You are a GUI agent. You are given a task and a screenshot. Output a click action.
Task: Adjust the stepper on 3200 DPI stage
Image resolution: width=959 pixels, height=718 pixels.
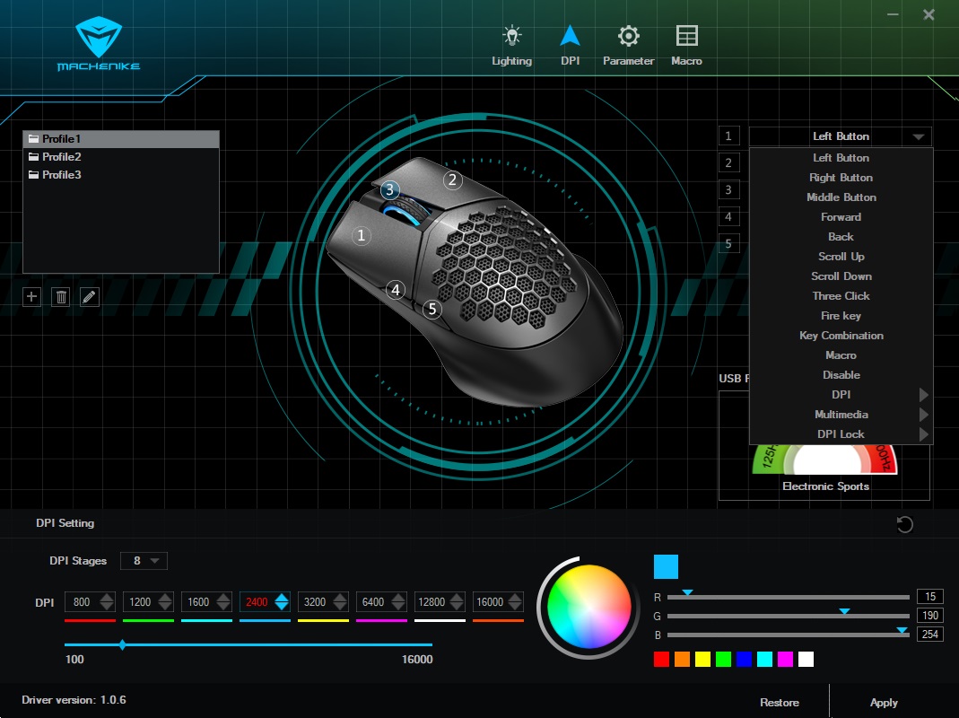click(x=340, y=602)
